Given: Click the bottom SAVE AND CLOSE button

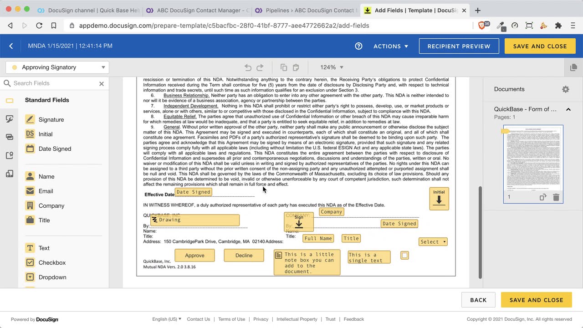Looking at the screenshot, I should (x=536, y=300).
